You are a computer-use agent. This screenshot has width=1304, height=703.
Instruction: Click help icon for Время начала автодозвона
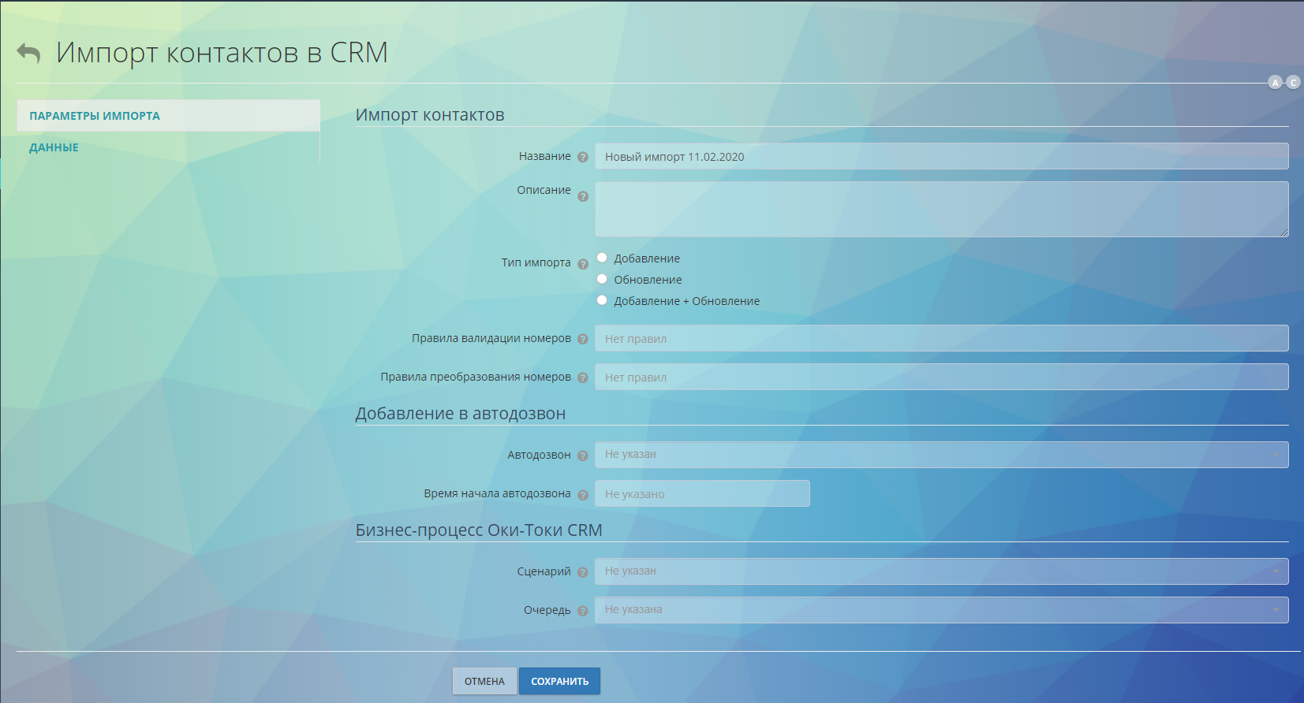click(x=583, y=495)
